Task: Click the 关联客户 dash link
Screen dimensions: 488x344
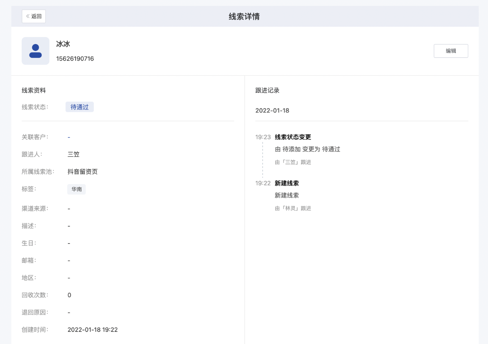Action: [x=69, y=137]
